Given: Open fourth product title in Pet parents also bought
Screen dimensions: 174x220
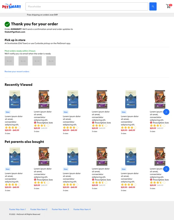Looking at the screenshot, I should point(101,173).
